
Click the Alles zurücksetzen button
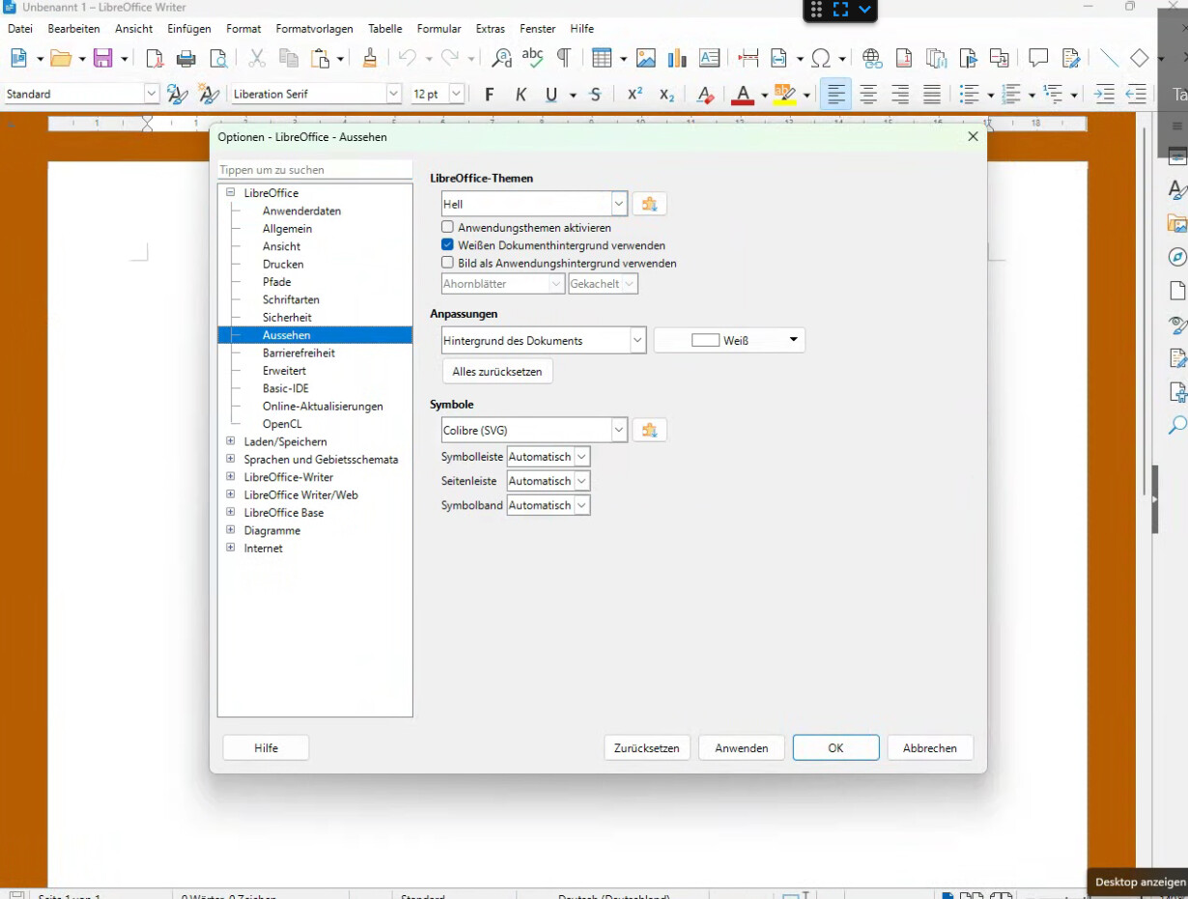coord(497,372)
